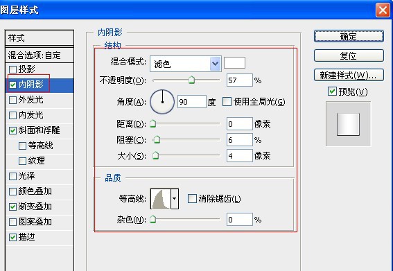Viewport: 393px width, 271px height.
Task: Select 混合选项:自定 blending options row
Action: click(40, 55)
